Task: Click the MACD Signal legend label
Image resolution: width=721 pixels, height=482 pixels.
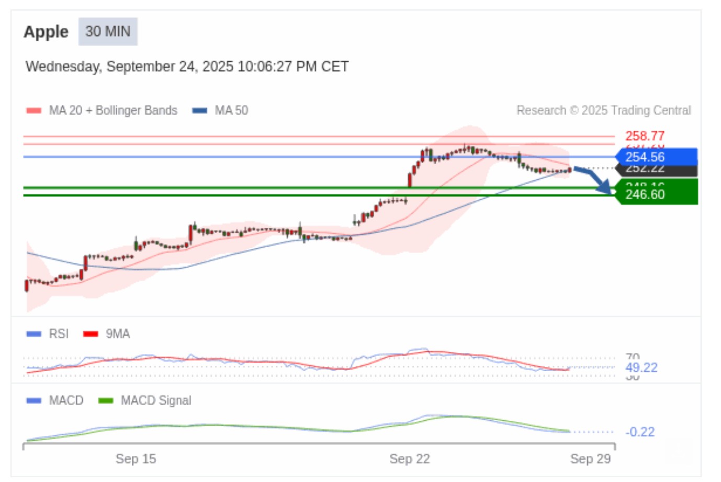Action: click(x=156, y=400)
